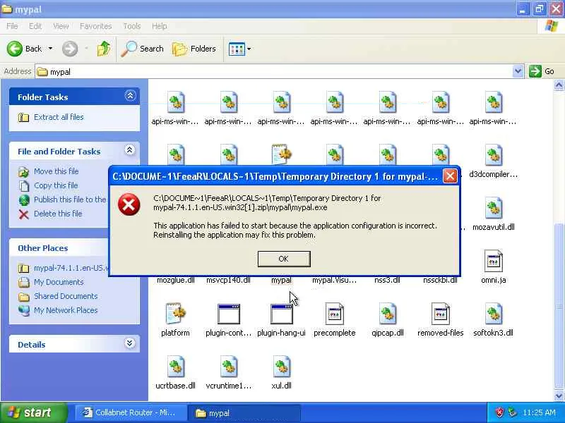This screenshot has width=565, height=423.
Task: Click the scrollbar down arrow in file list
Action: pyautogui.click(x=559, y=396)
